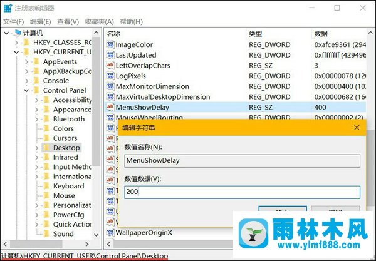
Task: Open the 帮助(H) menu
Action: click(x=132, y=22)
